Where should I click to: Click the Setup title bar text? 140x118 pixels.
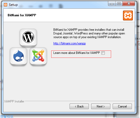point(13,5)
